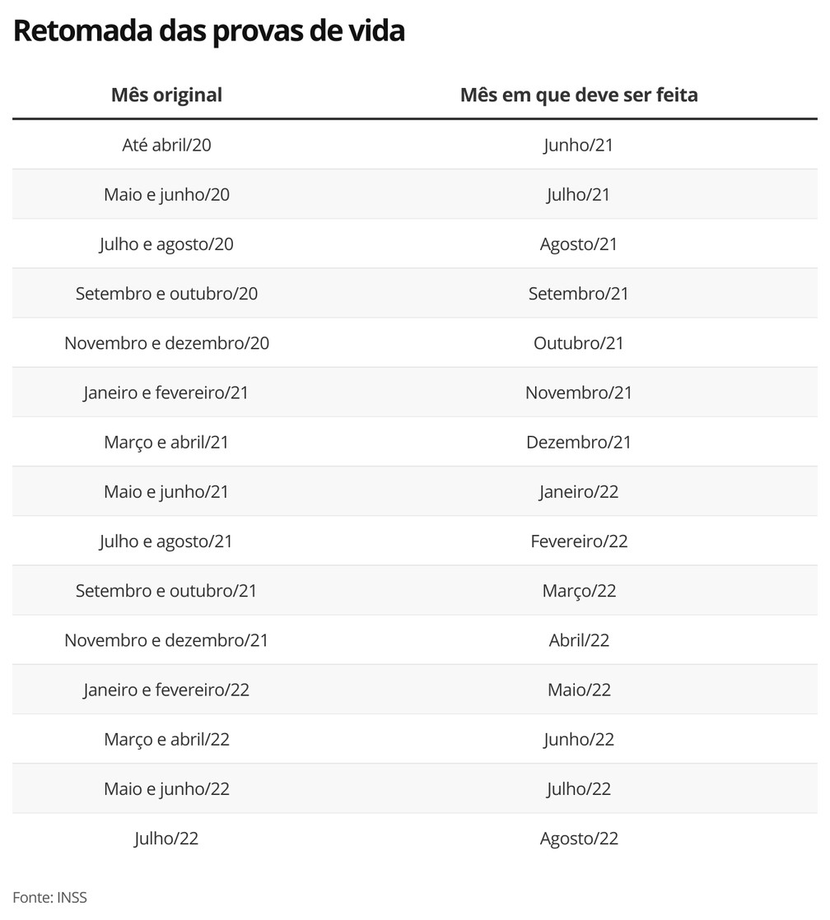Image resolution: width=830 pixels, height=920 pixels.
Task: Select the 'Março e abril/22' cell
Action: (166, 739)
